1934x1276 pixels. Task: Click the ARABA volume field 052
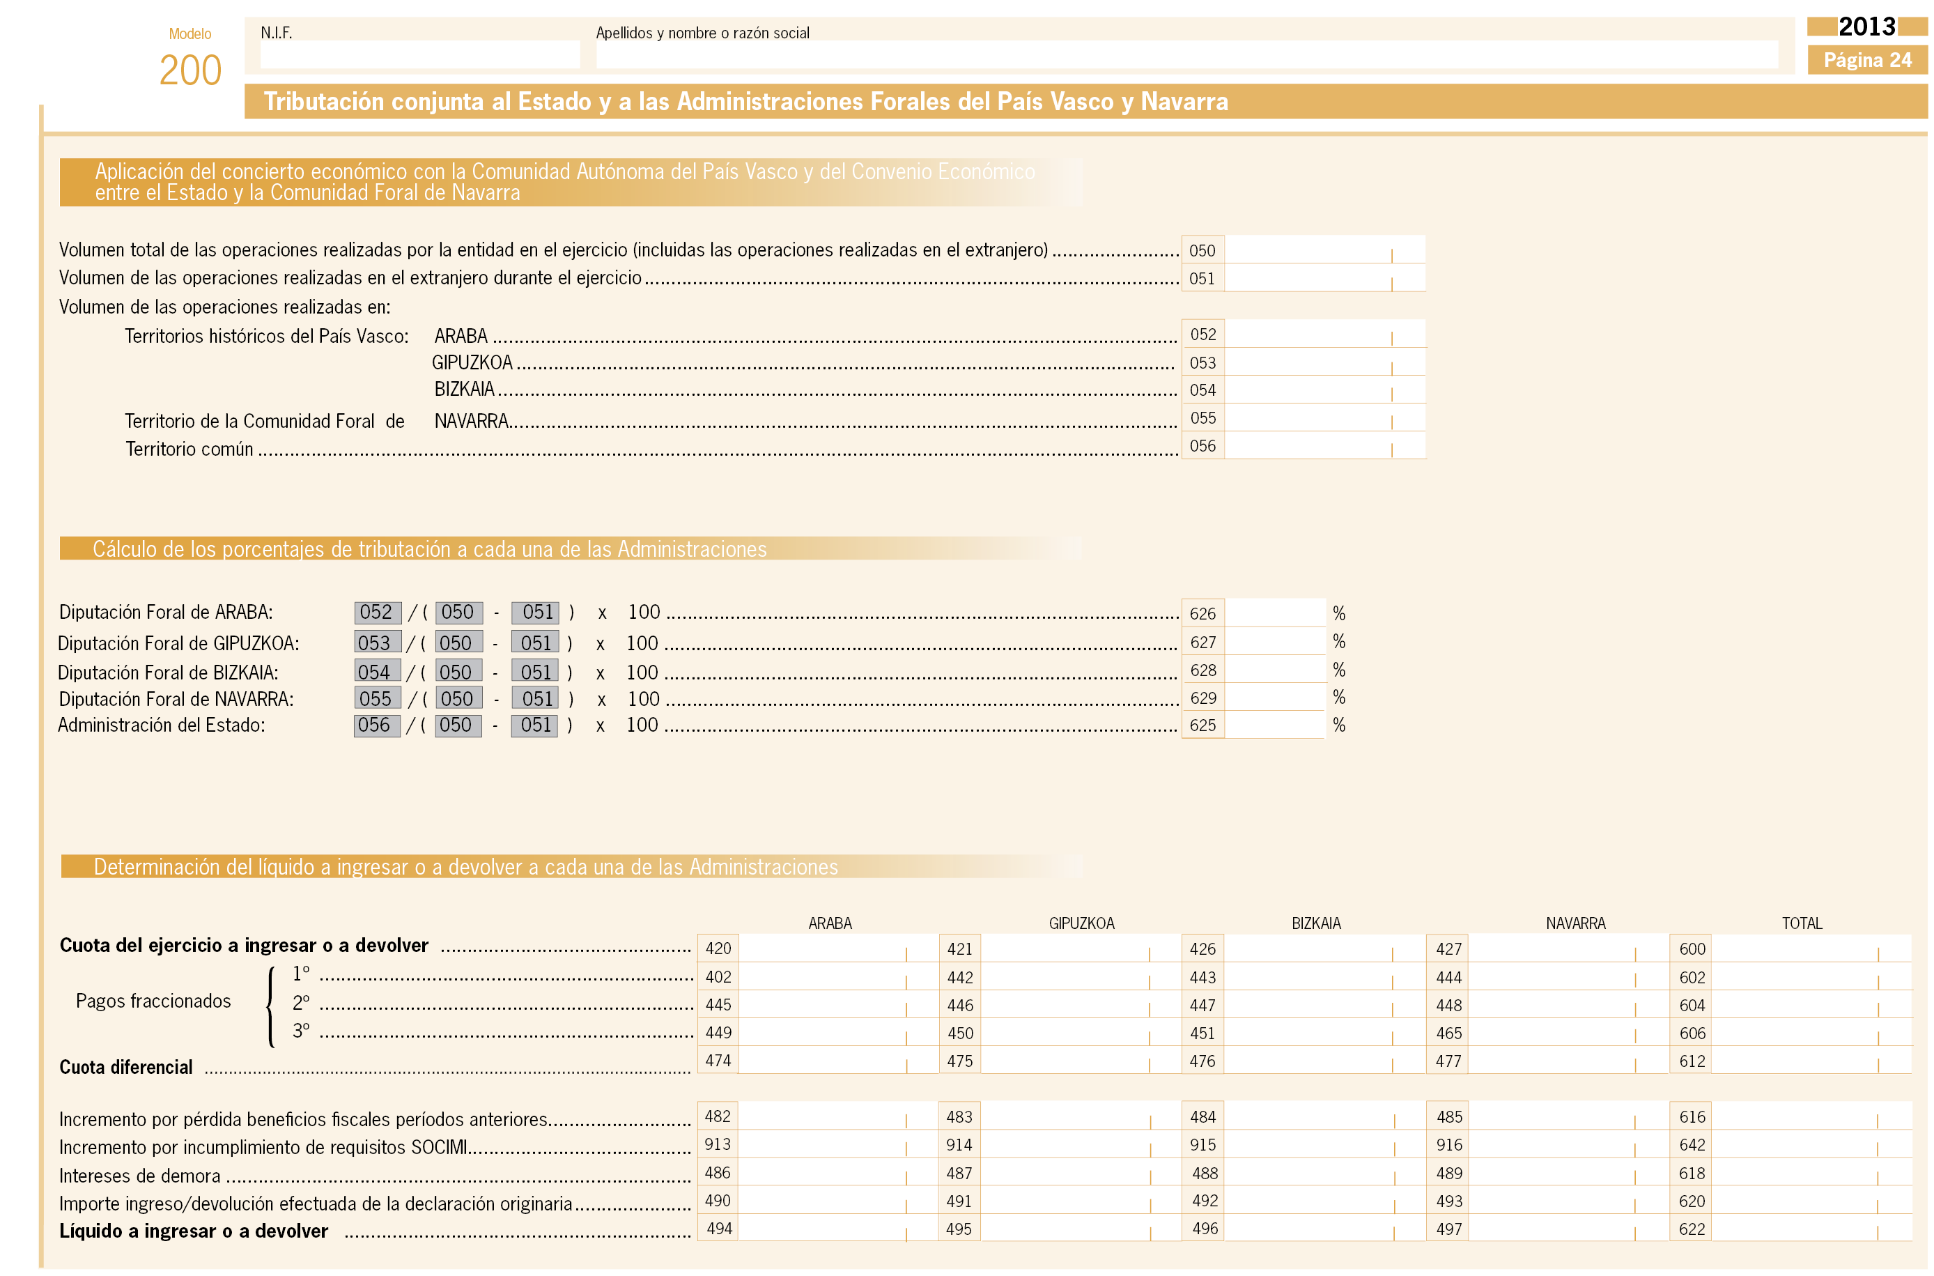[1324, 334]
